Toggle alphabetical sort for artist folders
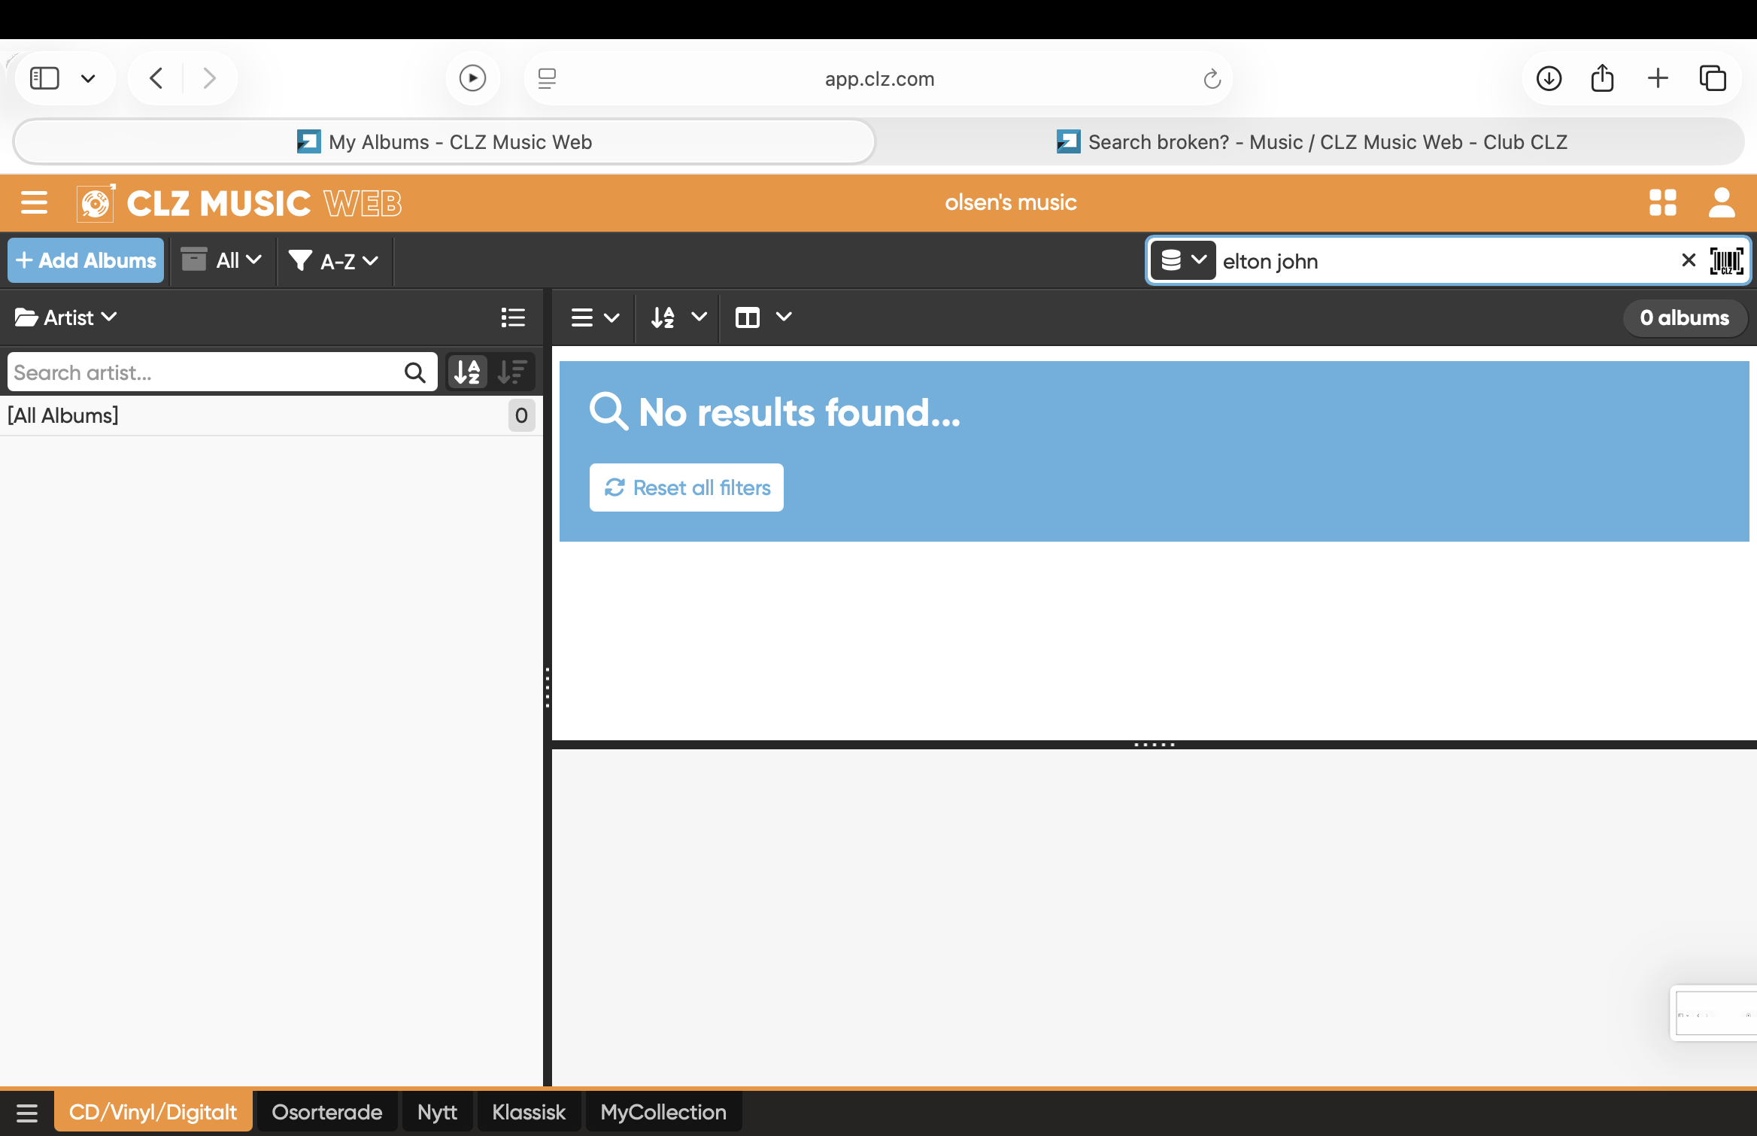Image resolution: width=1757 pixels, height=1136 pixels. point(467,372)
